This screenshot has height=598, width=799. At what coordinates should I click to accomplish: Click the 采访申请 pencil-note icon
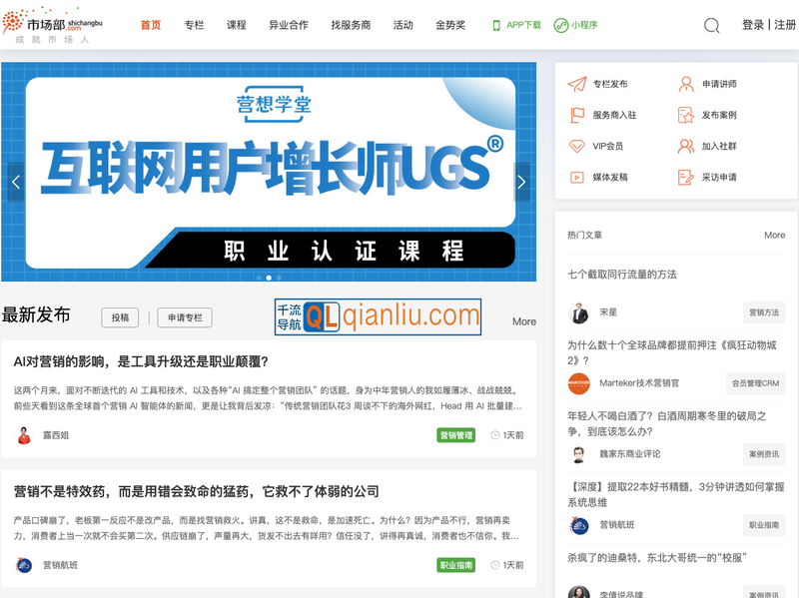point(685,179)
